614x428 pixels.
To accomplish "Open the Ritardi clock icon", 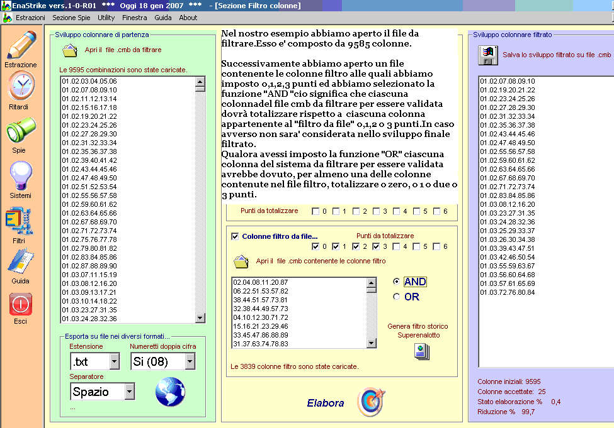I will tap(21, 86).
